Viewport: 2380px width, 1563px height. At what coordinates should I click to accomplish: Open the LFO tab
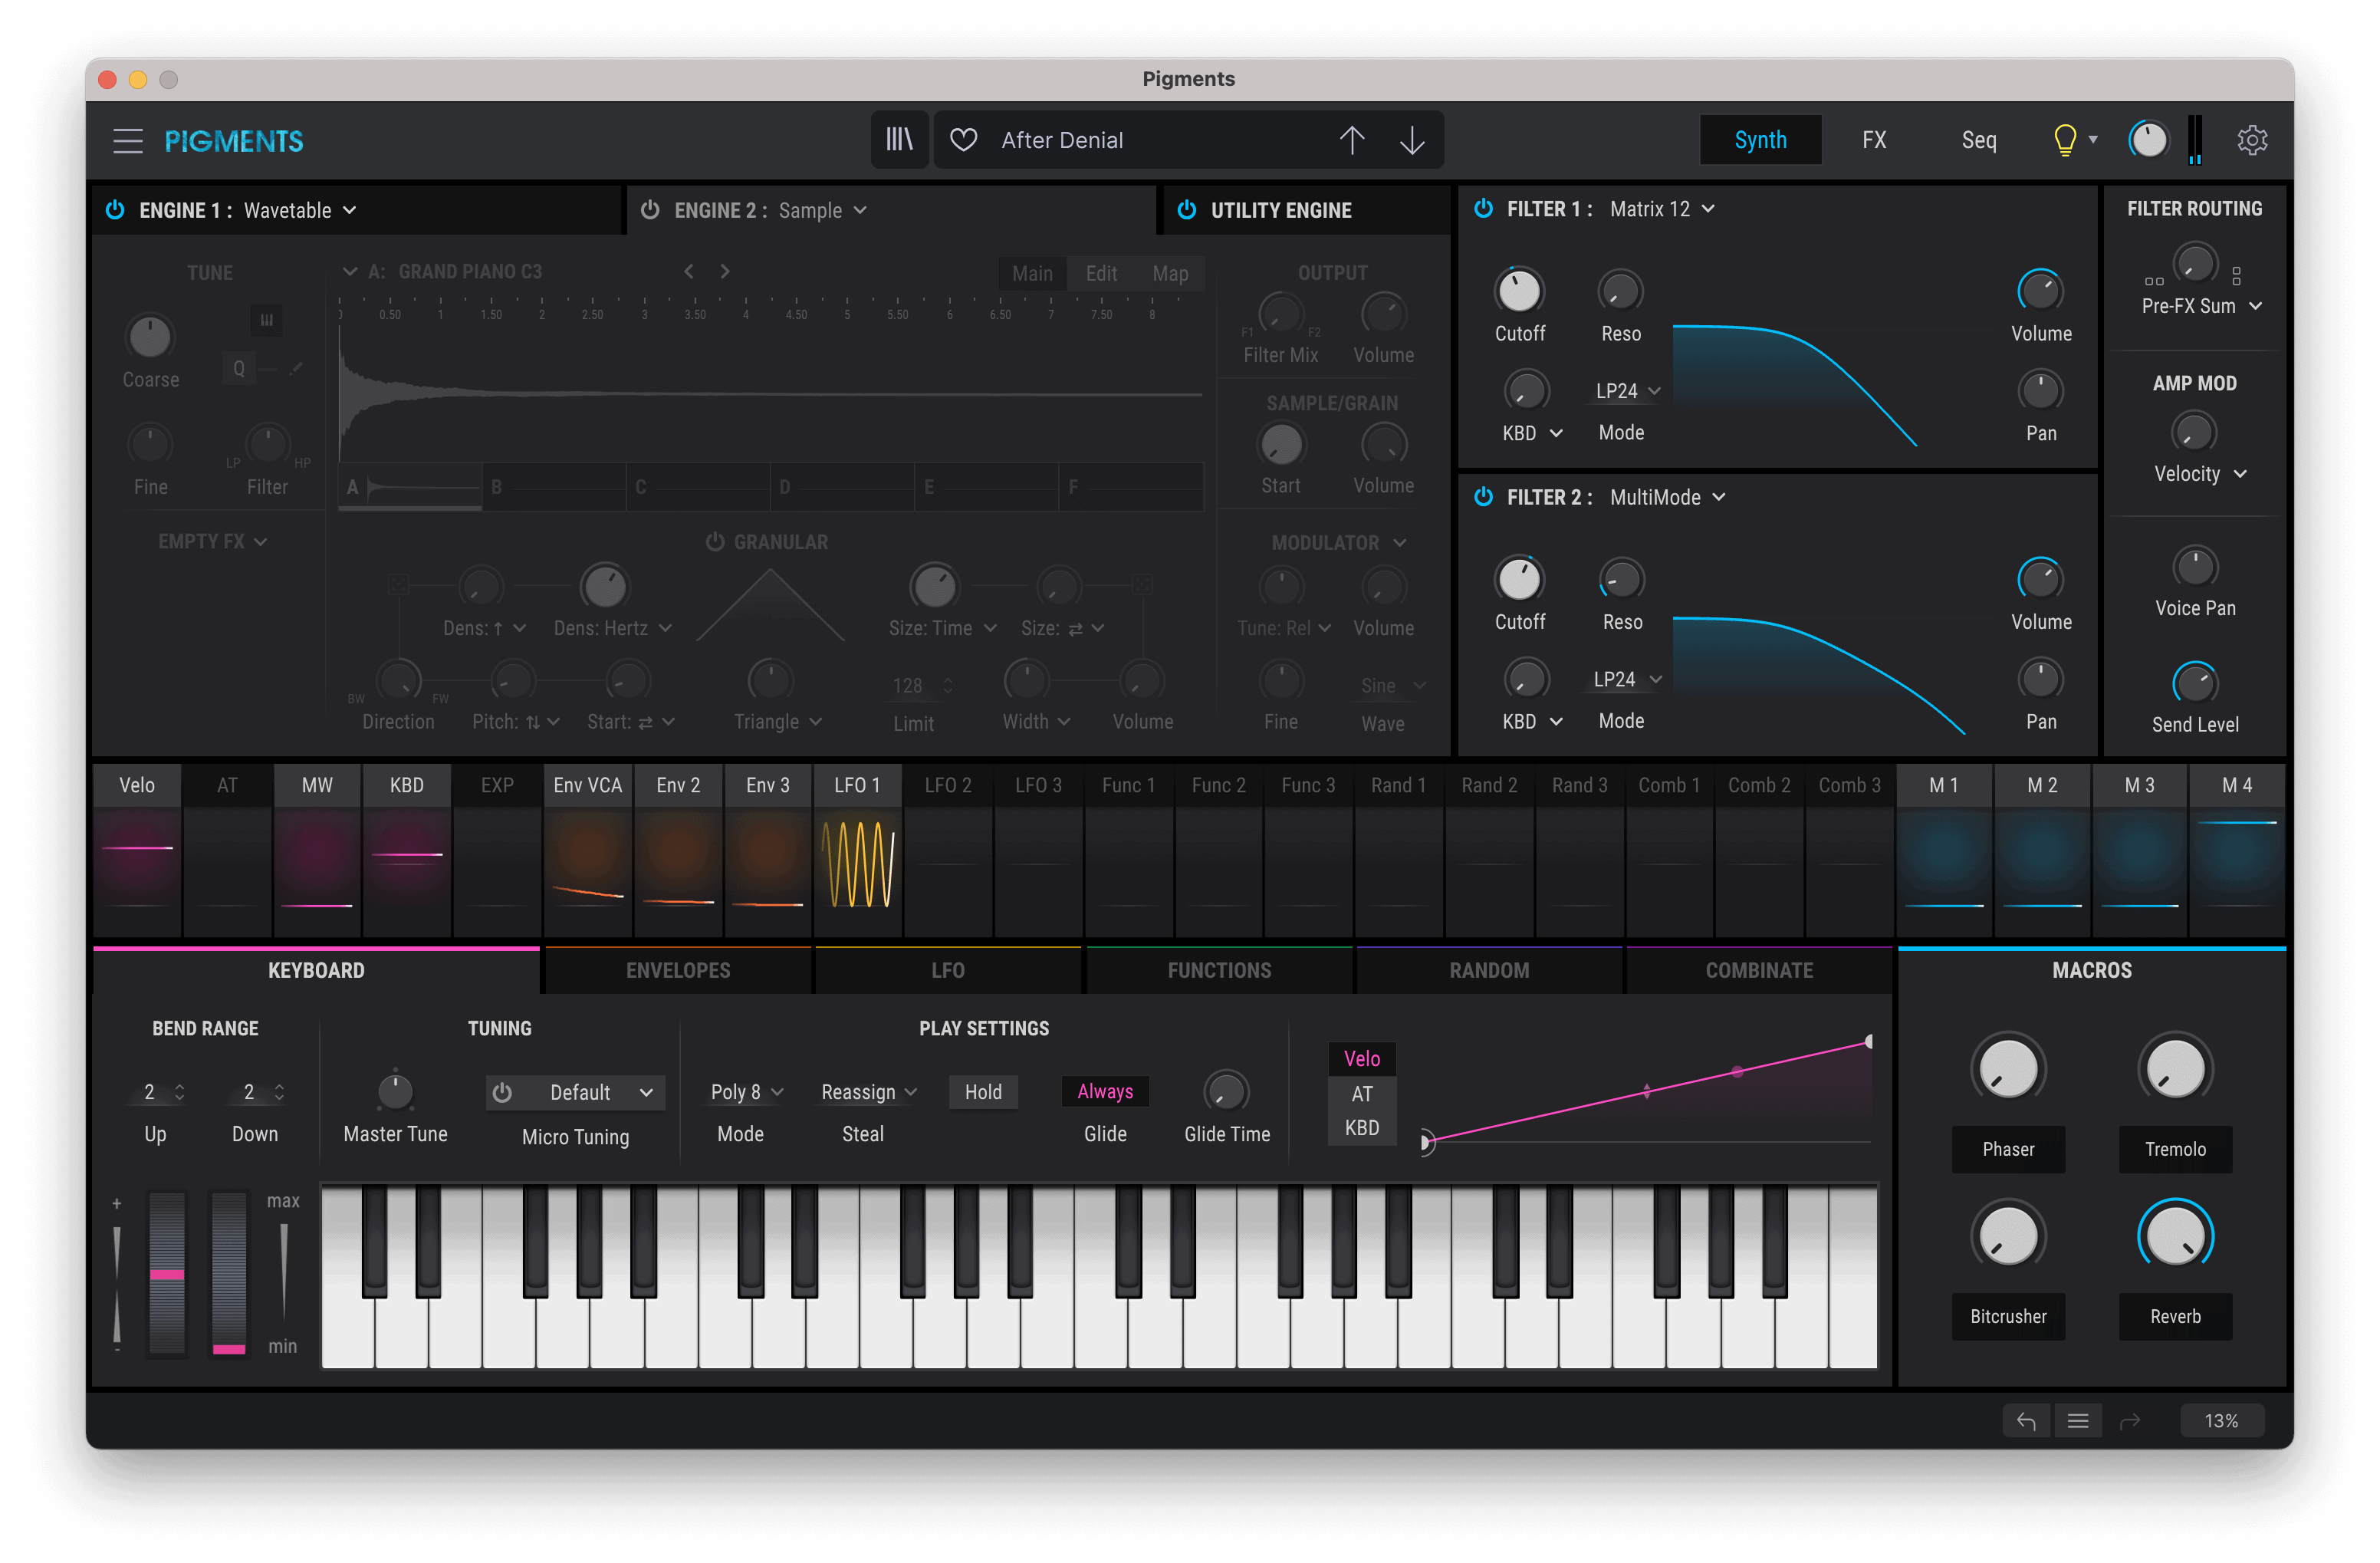point(947,970)
